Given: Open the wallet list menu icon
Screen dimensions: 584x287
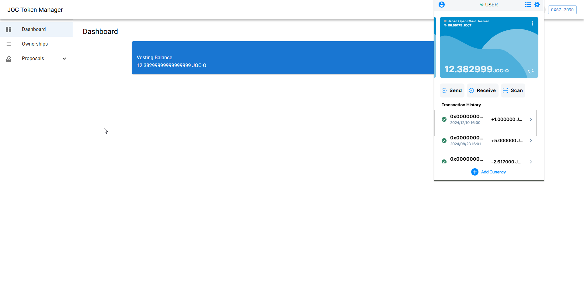Looking at the screenshot, I should pos(528,5).
